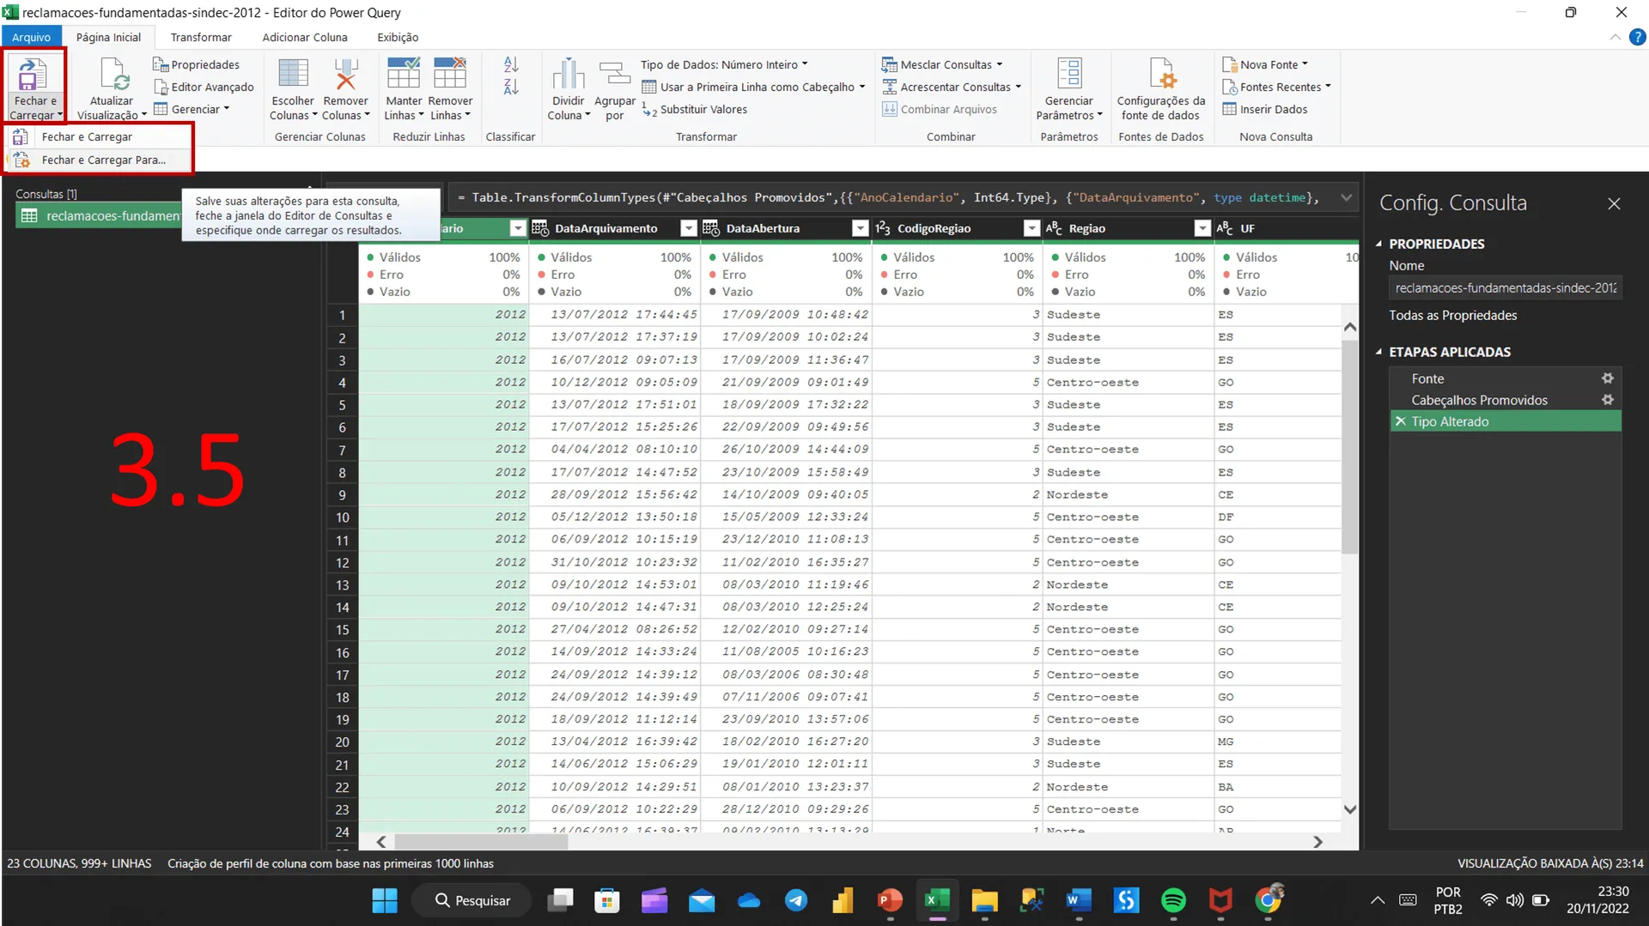Click Todas as Propriedades link
1649x926 pixels.
(1452, 315)
